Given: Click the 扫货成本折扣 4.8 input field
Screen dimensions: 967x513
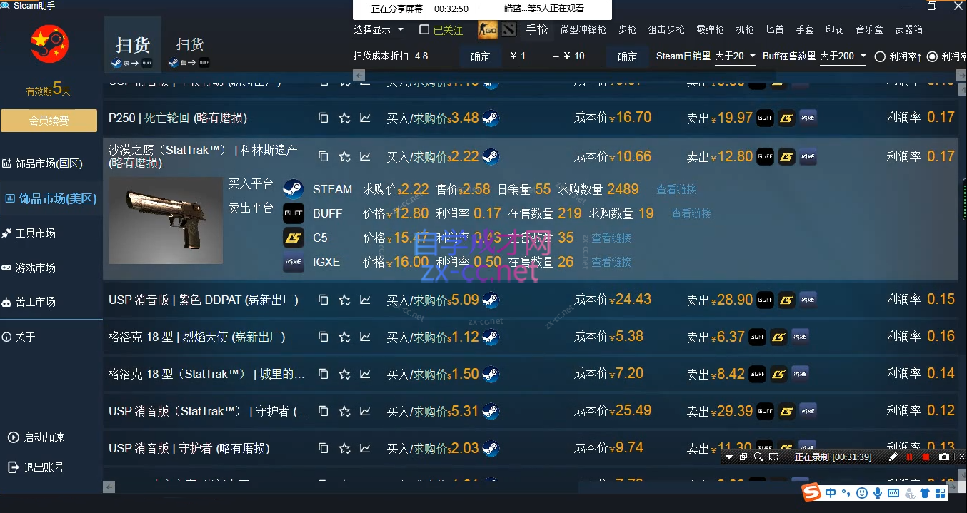Looking at the screenshot, I should (x=432, y=56).
